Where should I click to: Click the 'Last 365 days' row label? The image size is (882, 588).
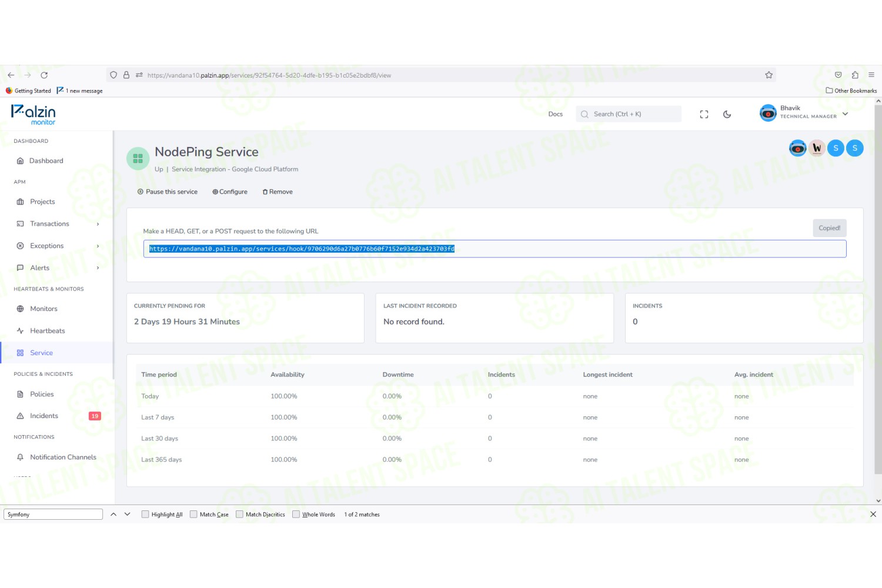coord(162,460)
